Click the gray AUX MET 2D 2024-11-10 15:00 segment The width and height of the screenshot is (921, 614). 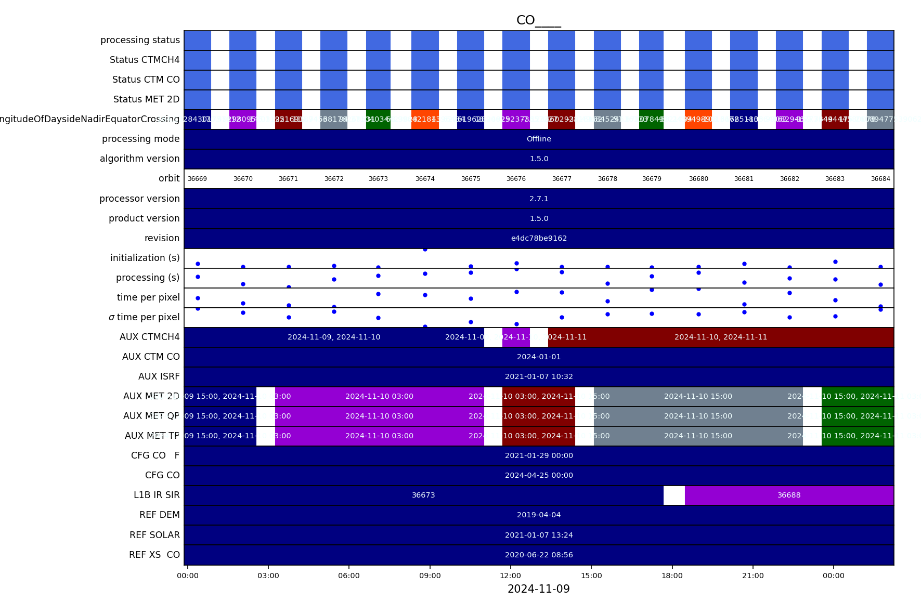[x=698, y=397]
